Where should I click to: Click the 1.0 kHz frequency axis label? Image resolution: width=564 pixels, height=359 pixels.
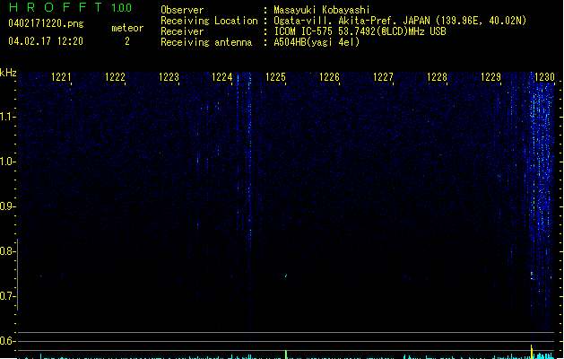pos(7,162)
